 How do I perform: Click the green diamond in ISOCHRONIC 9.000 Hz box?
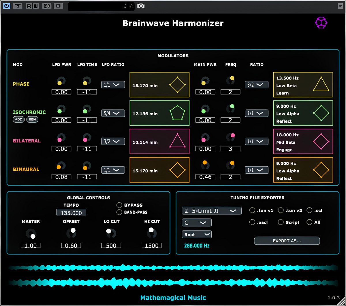(321, 113)
